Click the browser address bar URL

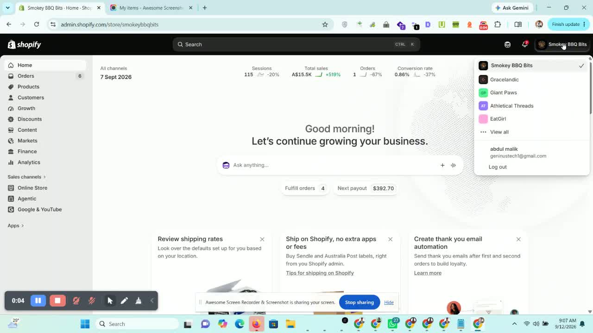tap(110, 25)
